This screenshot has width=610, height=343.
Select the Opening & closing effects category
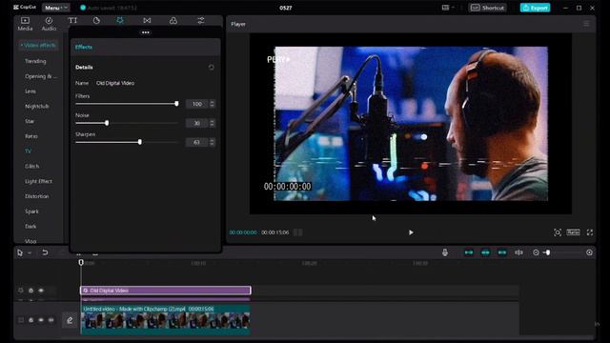[41, 76]
